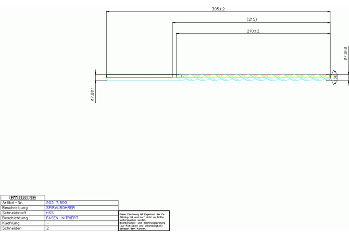Click the ø7,8f11 shank diameter label
Screen dimensions: 349x239
tap(92, 95)
